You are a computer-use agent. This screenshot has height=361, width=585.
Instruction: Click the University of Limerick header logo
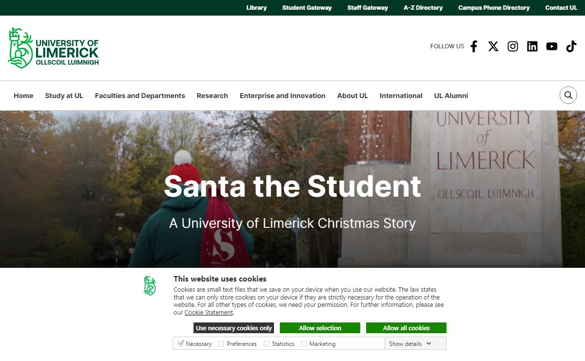[x=54, y=48]
